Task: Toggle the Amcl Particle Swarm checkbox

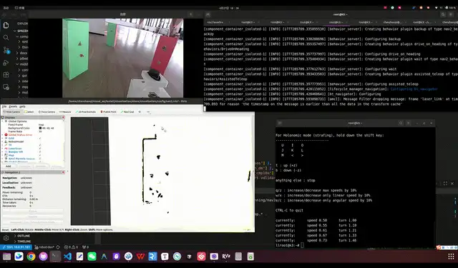Action: point(40,159)
